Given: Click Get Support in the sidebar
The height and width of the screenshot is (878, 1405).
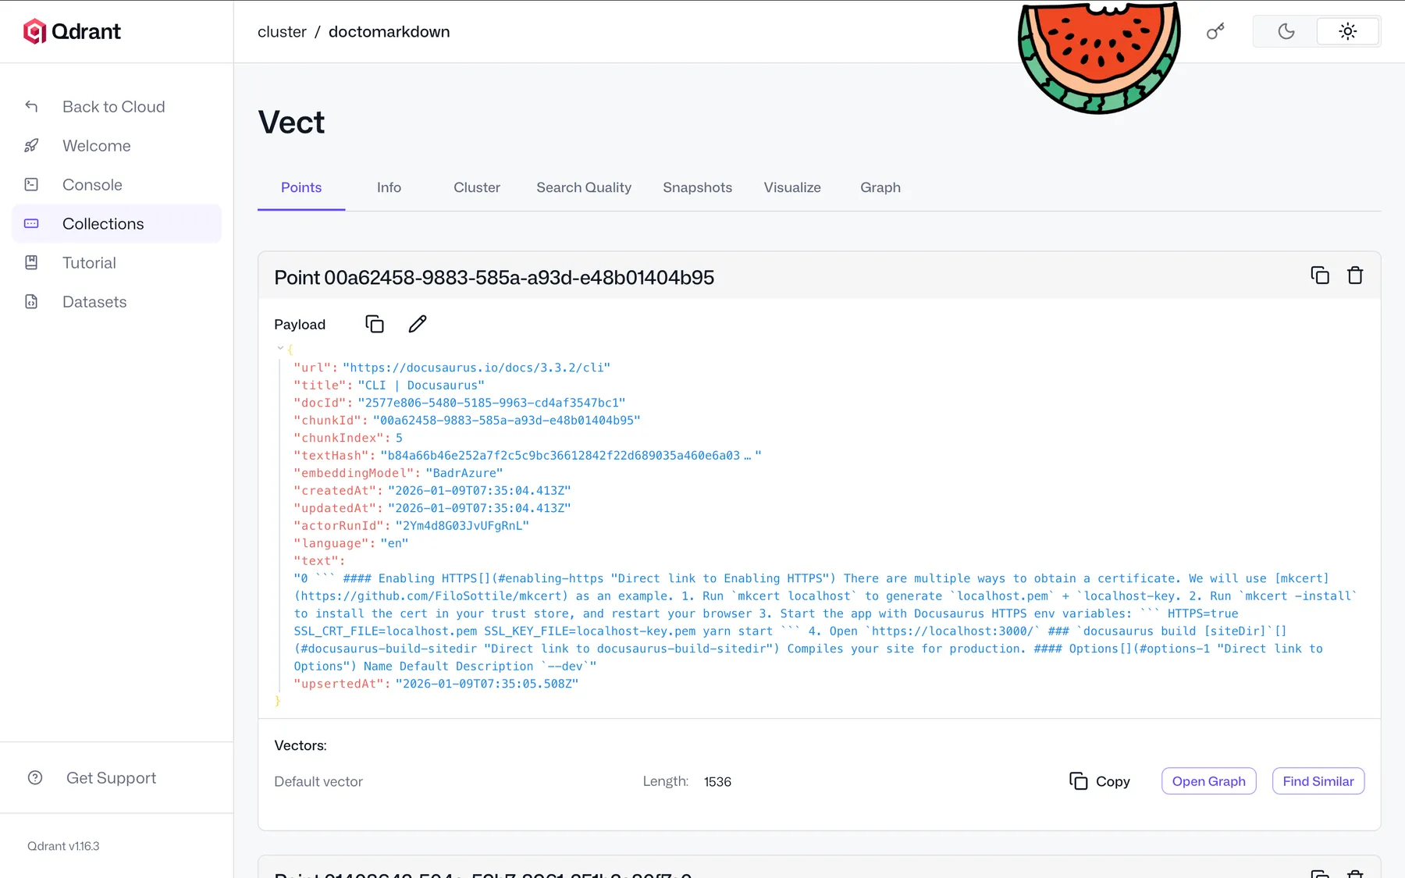Looking at the screenshot, I should tap(111, 778).
